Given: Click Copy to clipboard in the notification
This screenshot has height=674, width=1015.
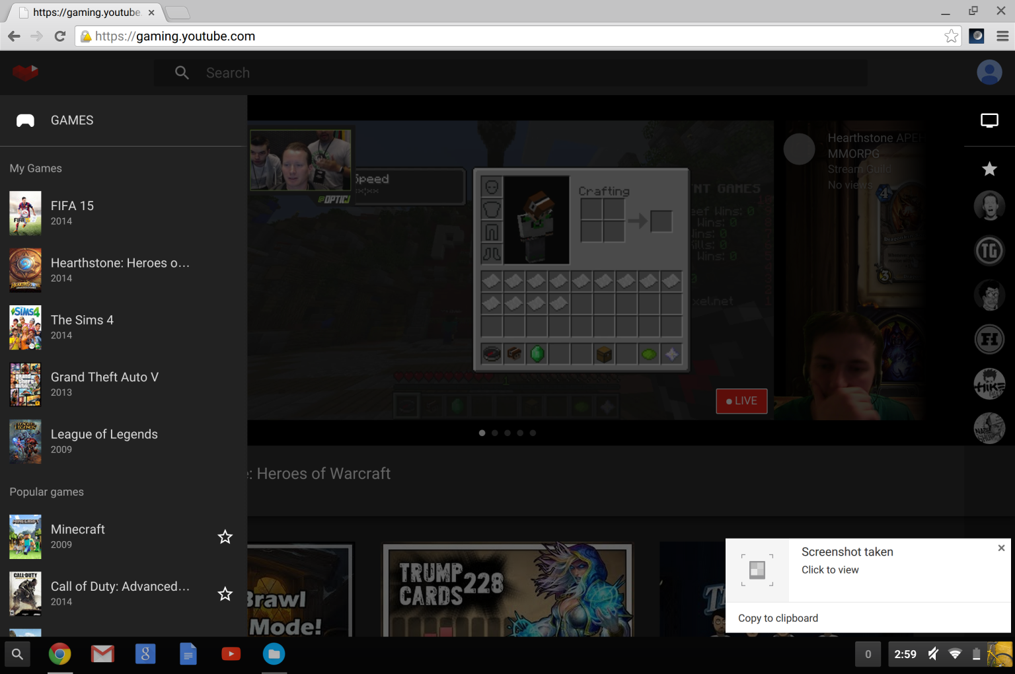Looking at the screenshot, I should click(x=778, y=618).
